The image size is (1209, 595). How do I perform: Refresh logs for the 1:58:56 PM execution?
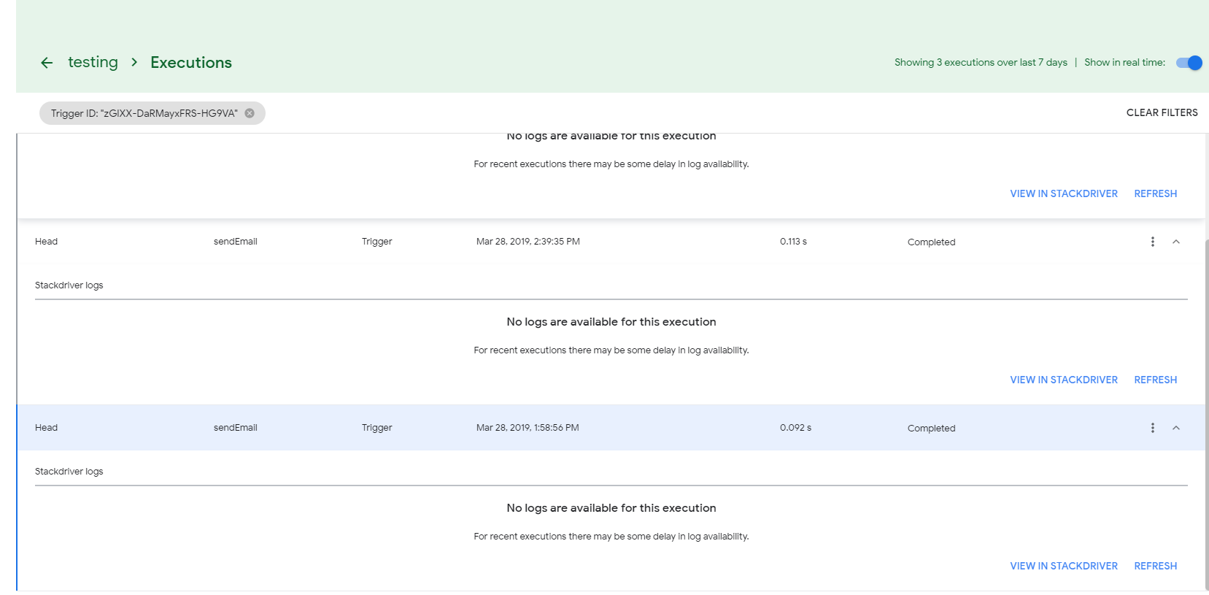click(x=1155, y=566)
